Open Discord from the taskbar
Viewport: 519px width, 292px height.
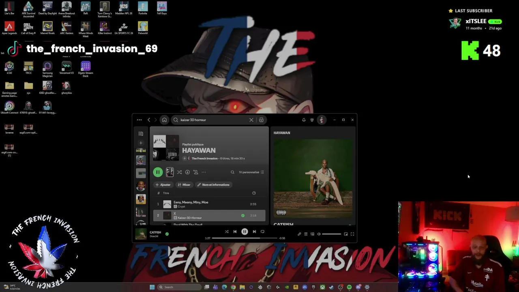pos(358,287)
